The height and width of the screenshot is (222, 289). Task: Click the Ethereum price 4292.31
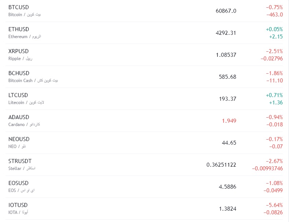226,33
